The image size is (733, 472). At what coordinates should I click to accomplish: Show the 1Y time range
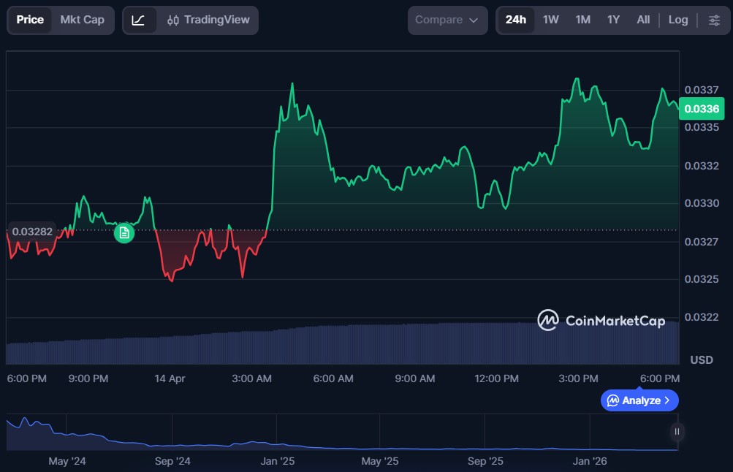pyautogui.click(x=613, y=20)
